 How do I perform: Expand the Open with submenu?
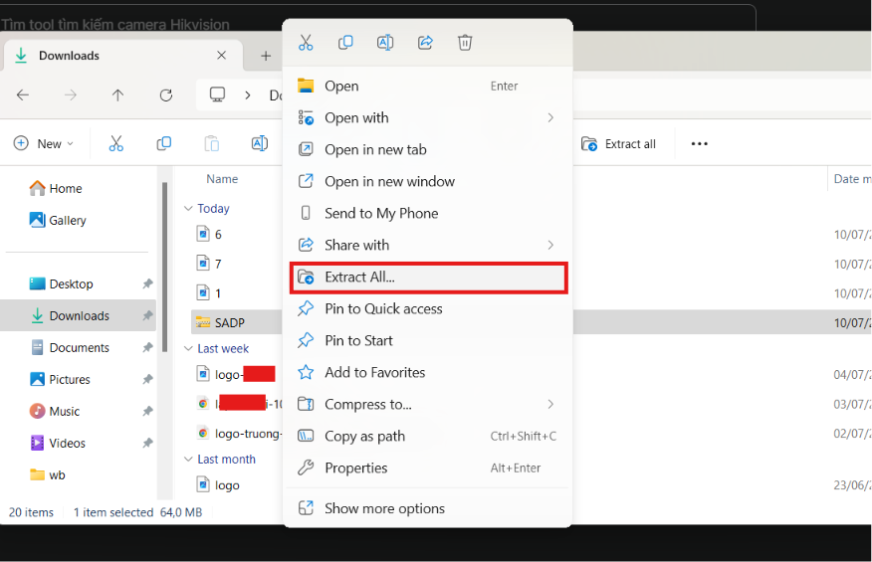[x=428, y=117]
